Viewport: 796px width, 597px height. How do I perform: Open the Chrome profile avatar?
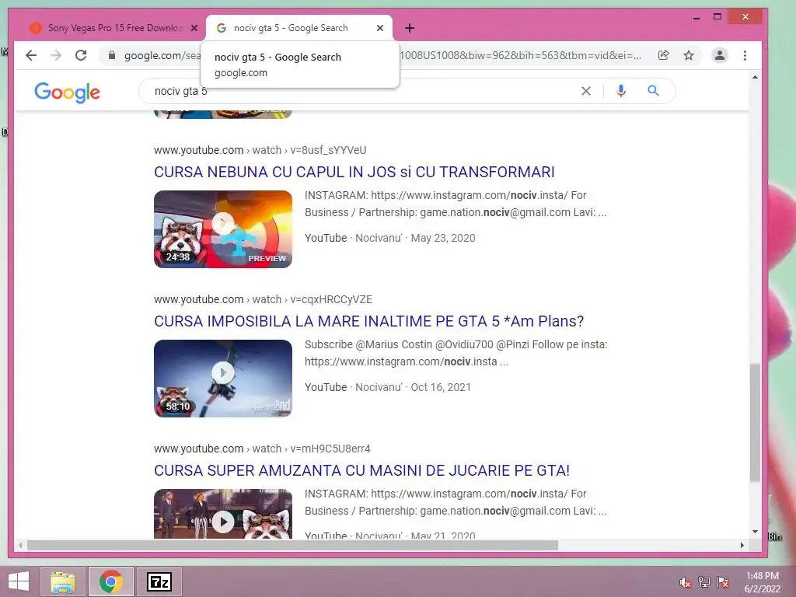click(719, 55)
